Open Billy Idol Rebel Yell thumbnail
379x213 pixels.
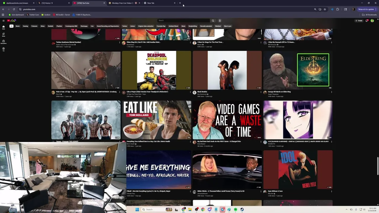298,170
